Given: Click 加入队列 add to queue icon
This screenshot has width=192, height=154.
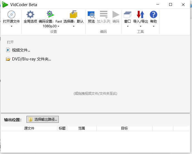Looking at the screenshot, I should [104, 14].
